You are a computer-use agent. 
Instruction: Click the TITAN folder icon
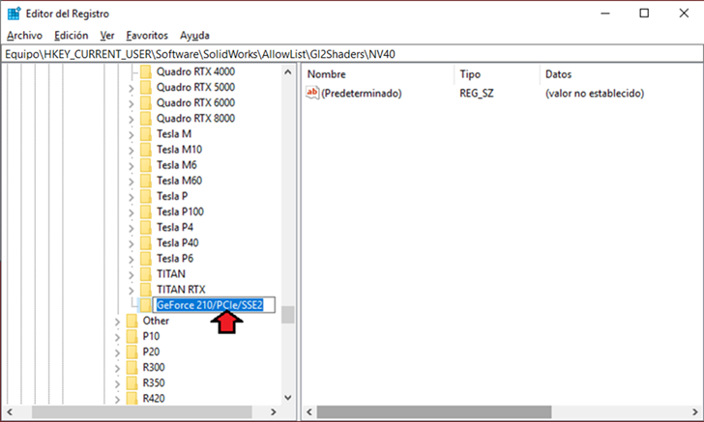(145, 274)
